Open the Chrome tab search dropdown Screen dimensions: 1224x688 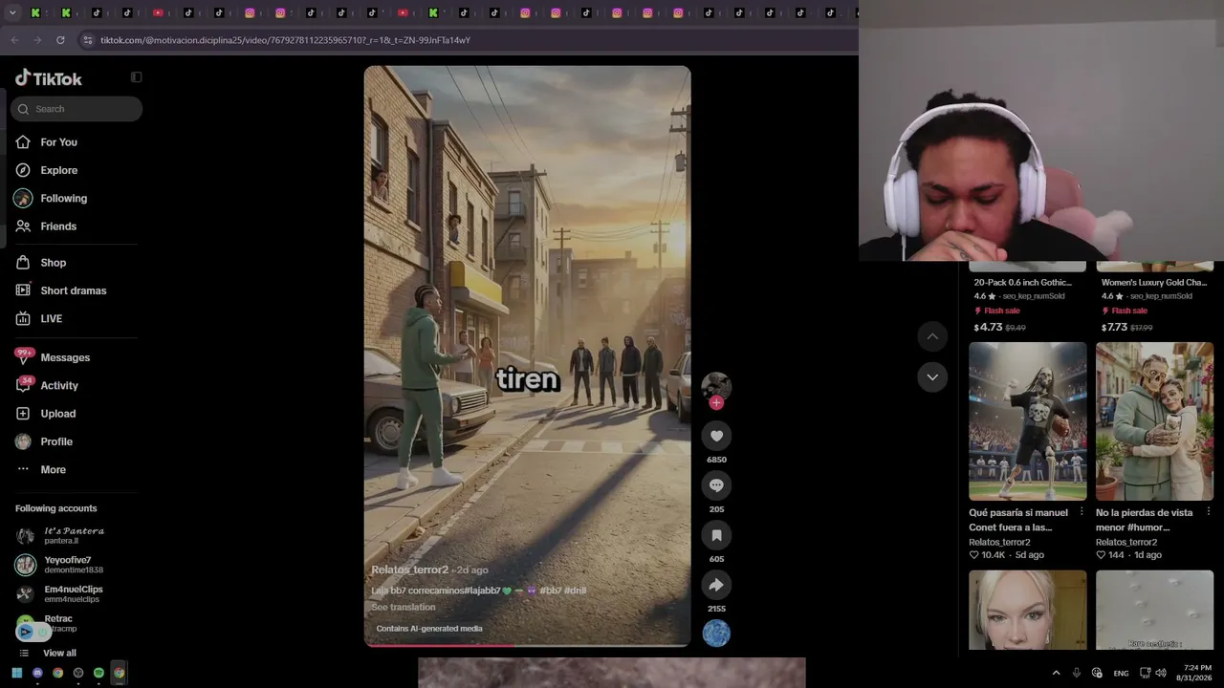click(x=13, y=13)
